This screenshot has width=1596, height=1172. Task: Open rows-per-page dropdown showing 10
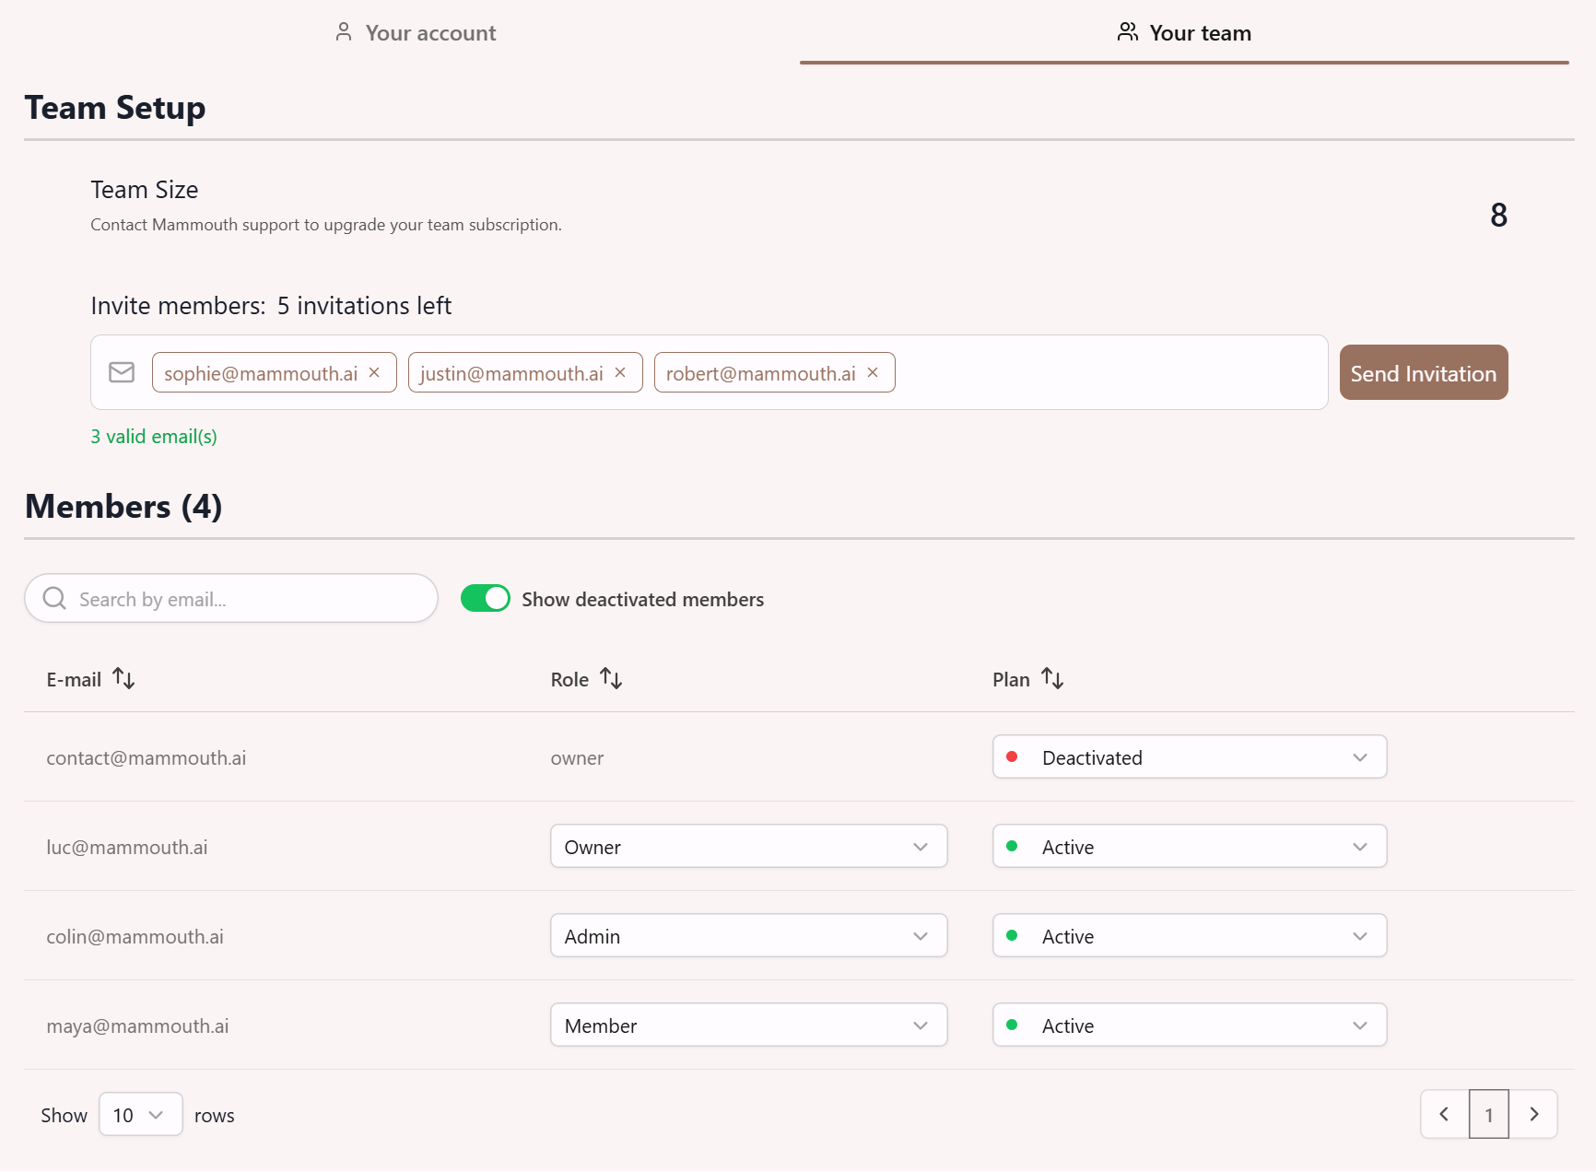coord(140,1115)
